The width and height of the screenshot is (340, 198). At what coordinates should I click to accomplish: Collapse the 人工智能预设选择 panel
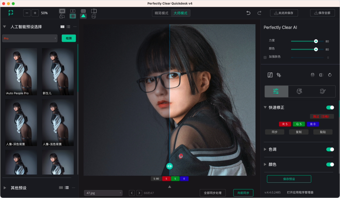click(x=4, y=27)
